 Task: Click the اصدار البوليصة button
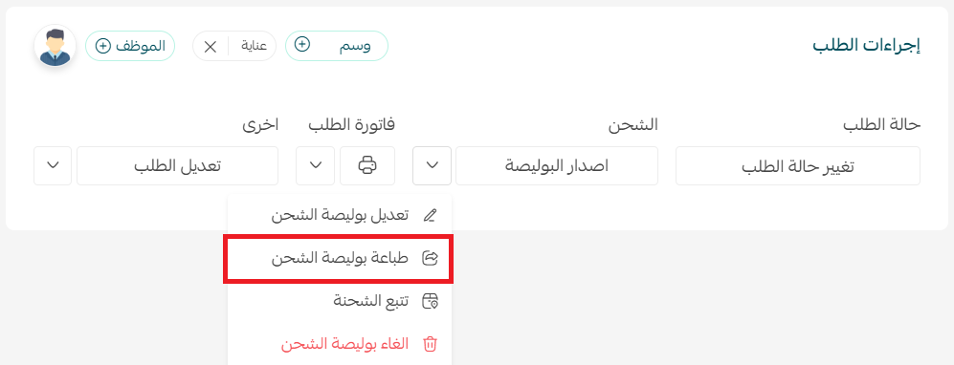click(x=557, y=165)
